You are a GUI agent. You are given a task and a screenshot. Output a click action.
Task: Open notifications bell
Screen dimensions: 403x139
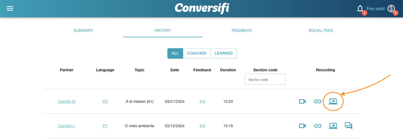coord(360,8)
